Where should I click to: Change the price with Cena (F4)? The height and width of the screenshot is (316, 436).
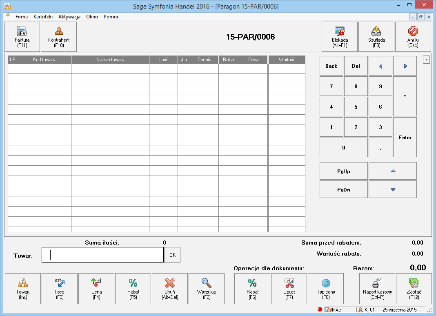point(96,289)
